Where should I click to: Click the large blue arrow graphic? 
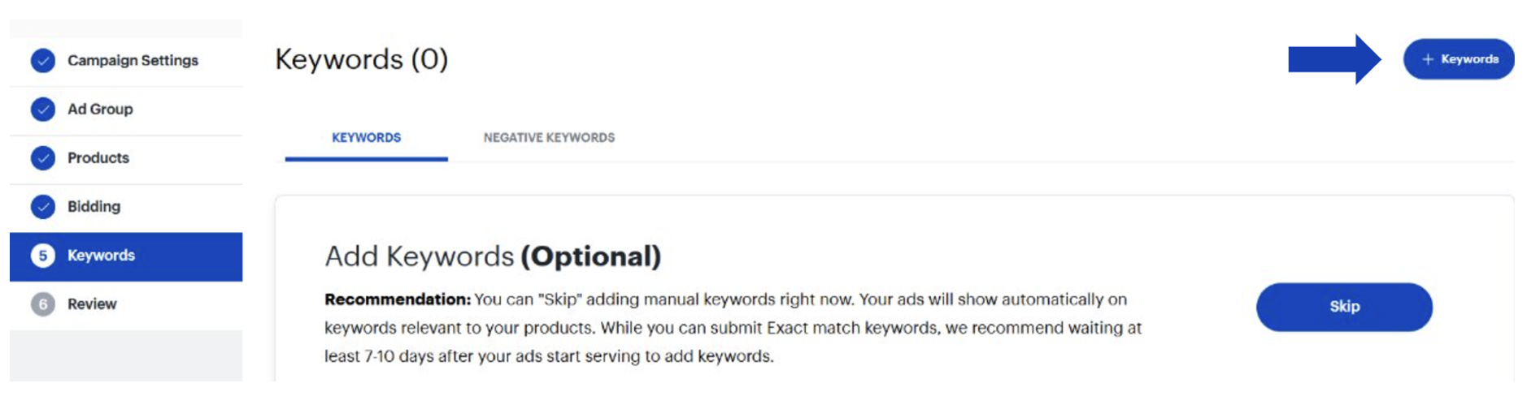point(1333,59)
